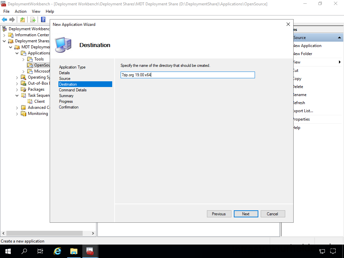Collapse the Task Sequences node
The image size is (344, 258).
pyautogui.click(x=17, y=95)
